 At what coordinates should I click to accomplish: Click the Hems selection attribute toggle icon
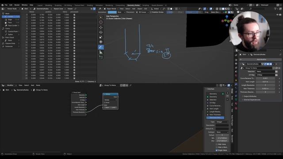[x=276, y=72]
